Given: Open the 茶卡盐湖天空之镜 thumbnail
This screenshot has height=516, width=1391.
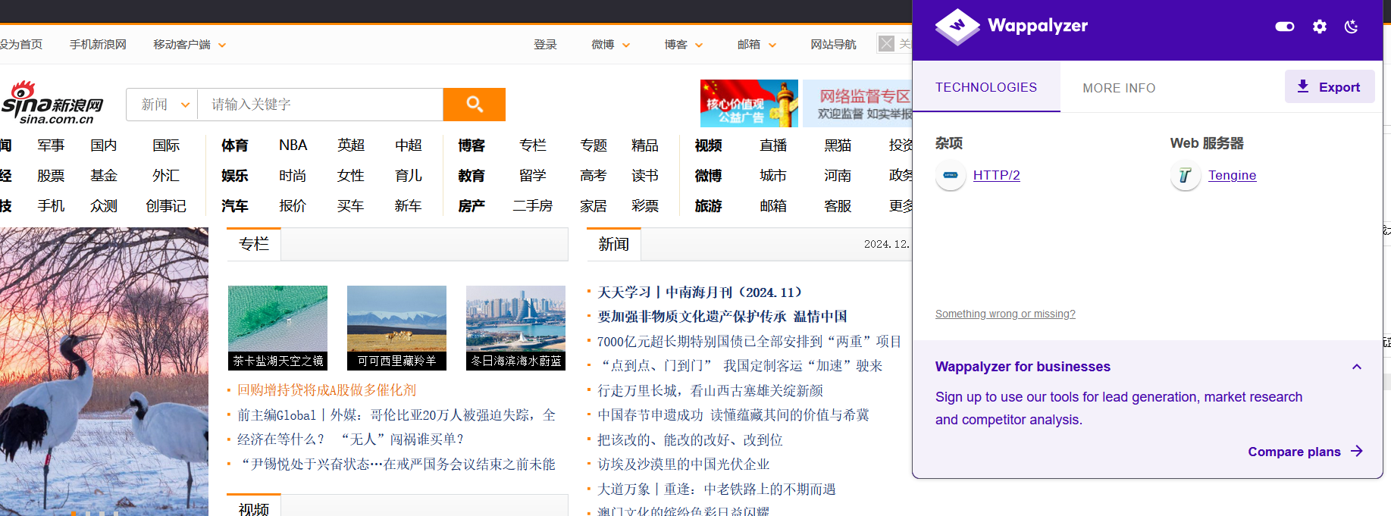Looking at the screenshot, I should (278, 328).
